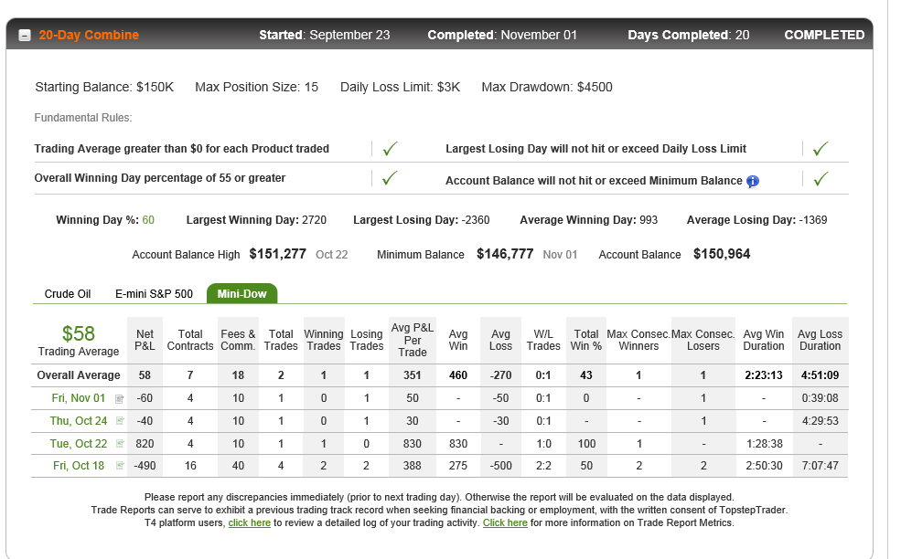Viewport: 901px width, 559px height.
Task: Open the Thu, Oct 24 report icon
Action: 120,421
